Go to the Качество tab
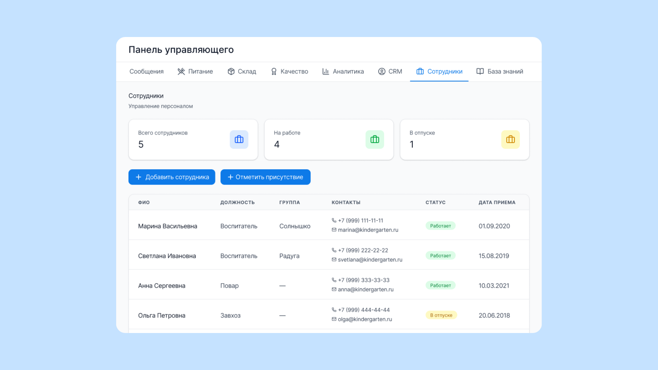The height and width of the screenshot is (370, 658). tap(289, 71)
